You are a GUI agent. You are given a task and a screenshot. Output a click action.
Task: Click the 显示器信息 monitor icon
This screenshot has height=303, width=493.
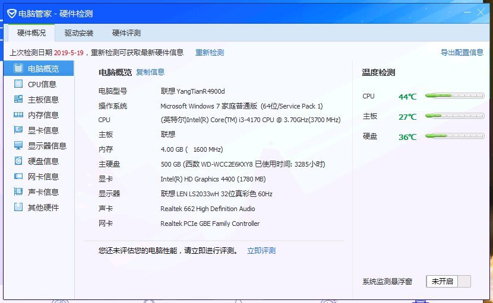(18, 145)
